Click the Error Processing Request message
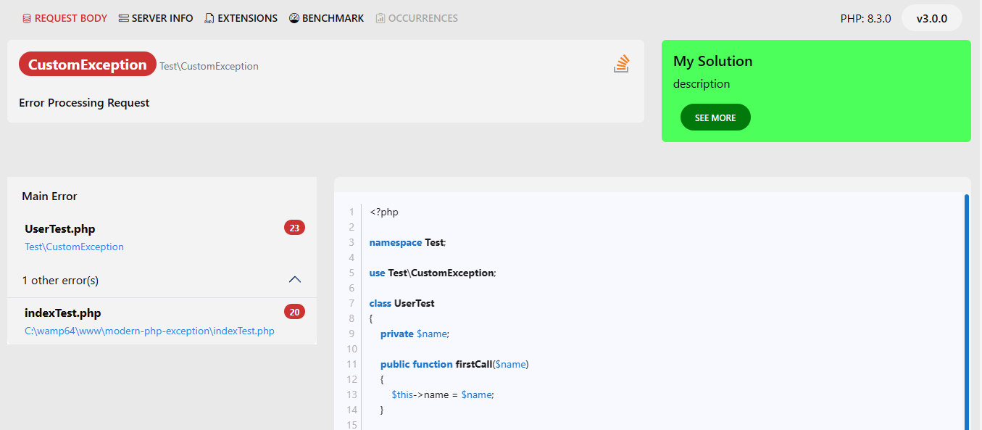The height and width of the screenshot is (430, 982). 84,103
